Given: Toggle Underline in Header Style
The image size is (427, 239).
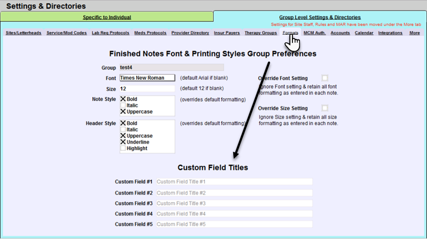Looking at the screenshot, I should [123, 142].
